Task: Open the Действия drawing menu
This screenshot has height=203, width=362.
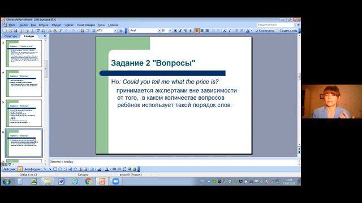Action: pyautogui.click(x=10, y=169)
